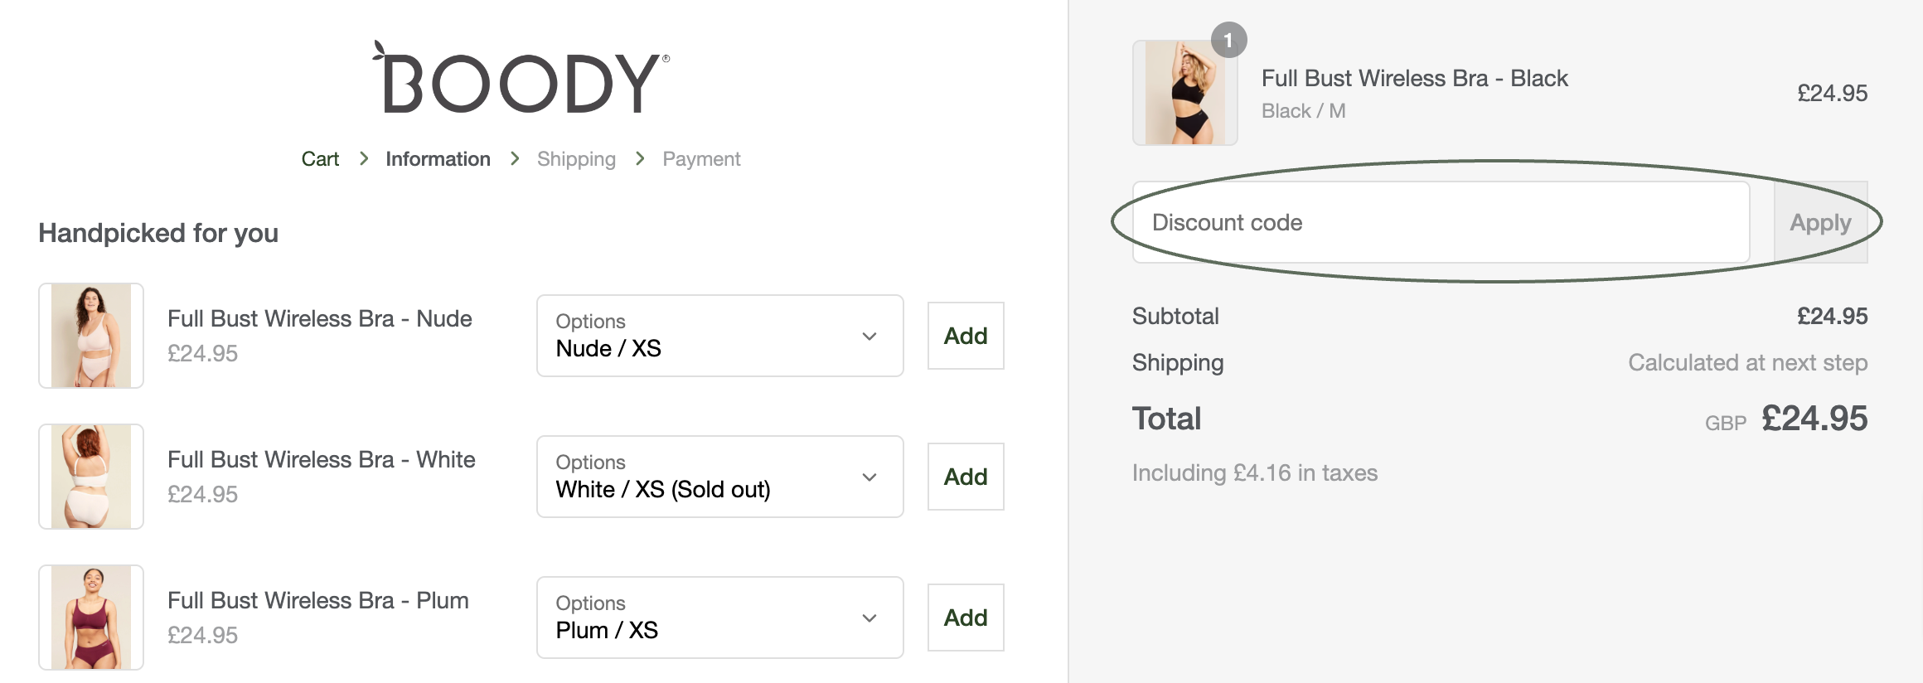This screenshot has height=683, width=1923.
Task: Click the chevron before Payment in breadcrumb
Action: point(640,158)
